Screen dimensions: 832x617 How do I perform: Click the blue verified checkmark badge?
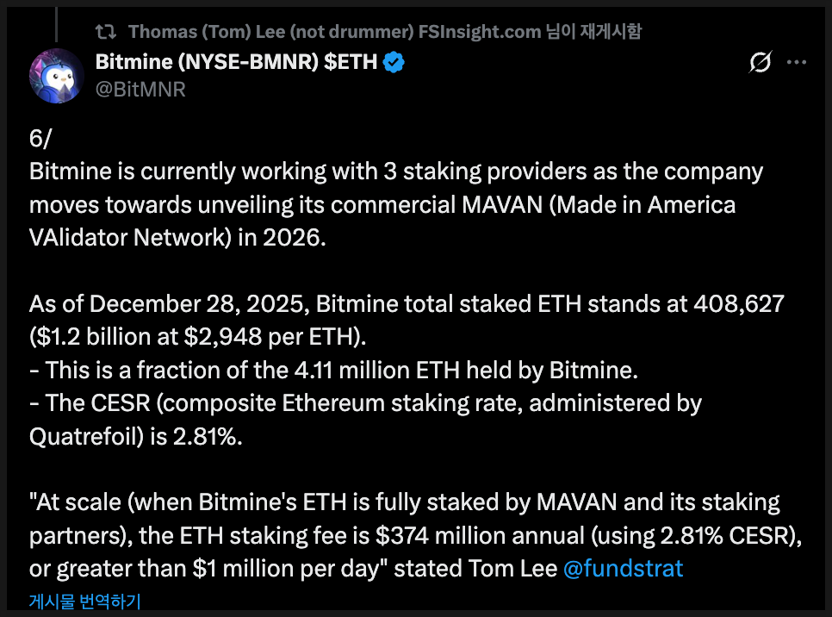click(x=394, y=62)
